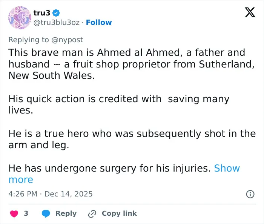Viewport: 264px width, 224px height.
Task: Open the 4:26 PM timestamp link
Action: click(x=23, y=194)
